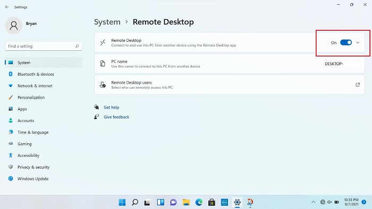Open the Dell app on the taskbar
Image resolution: width=372 pixels, height=209 pixels.
pos(224,202)
